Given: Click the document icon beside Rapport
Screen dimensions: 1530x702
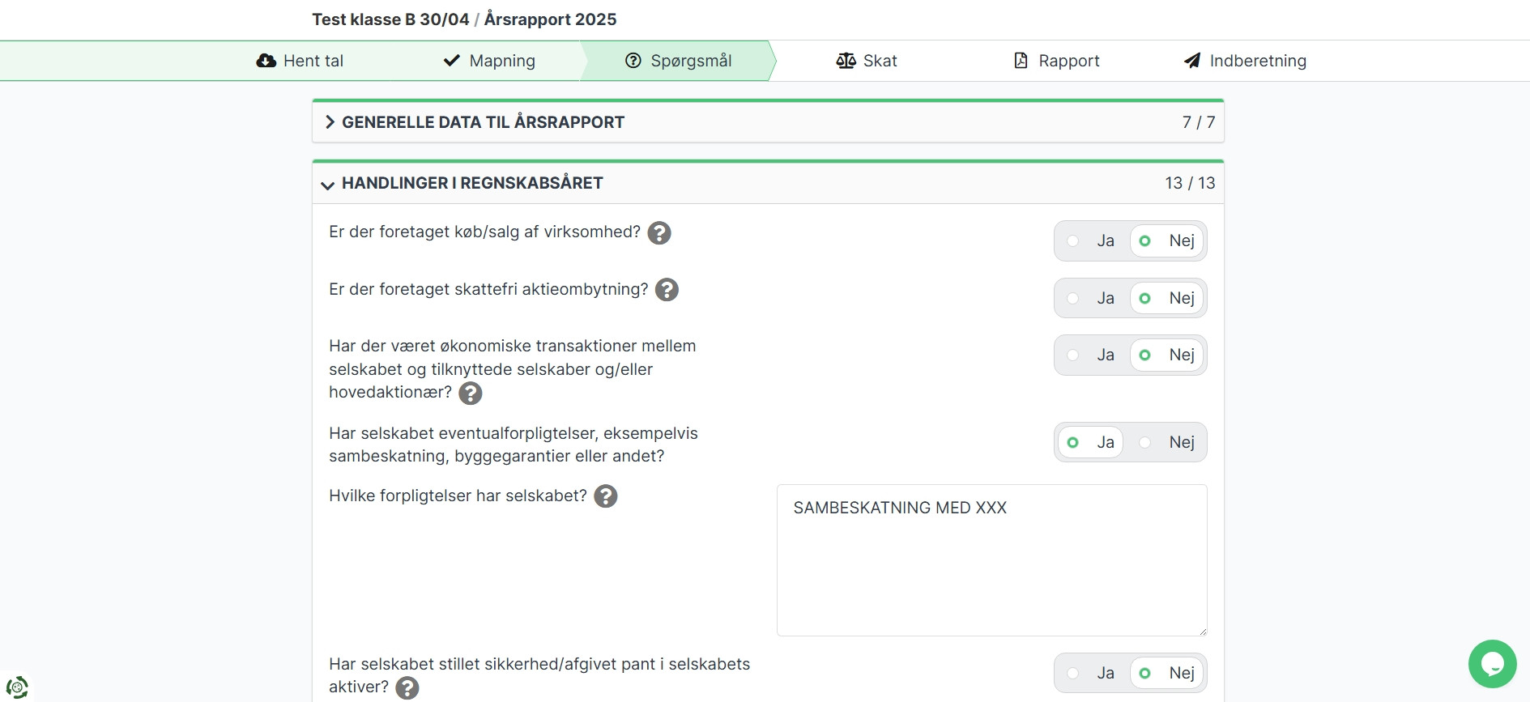Looking at the screenshot, I should point(1019,60).
